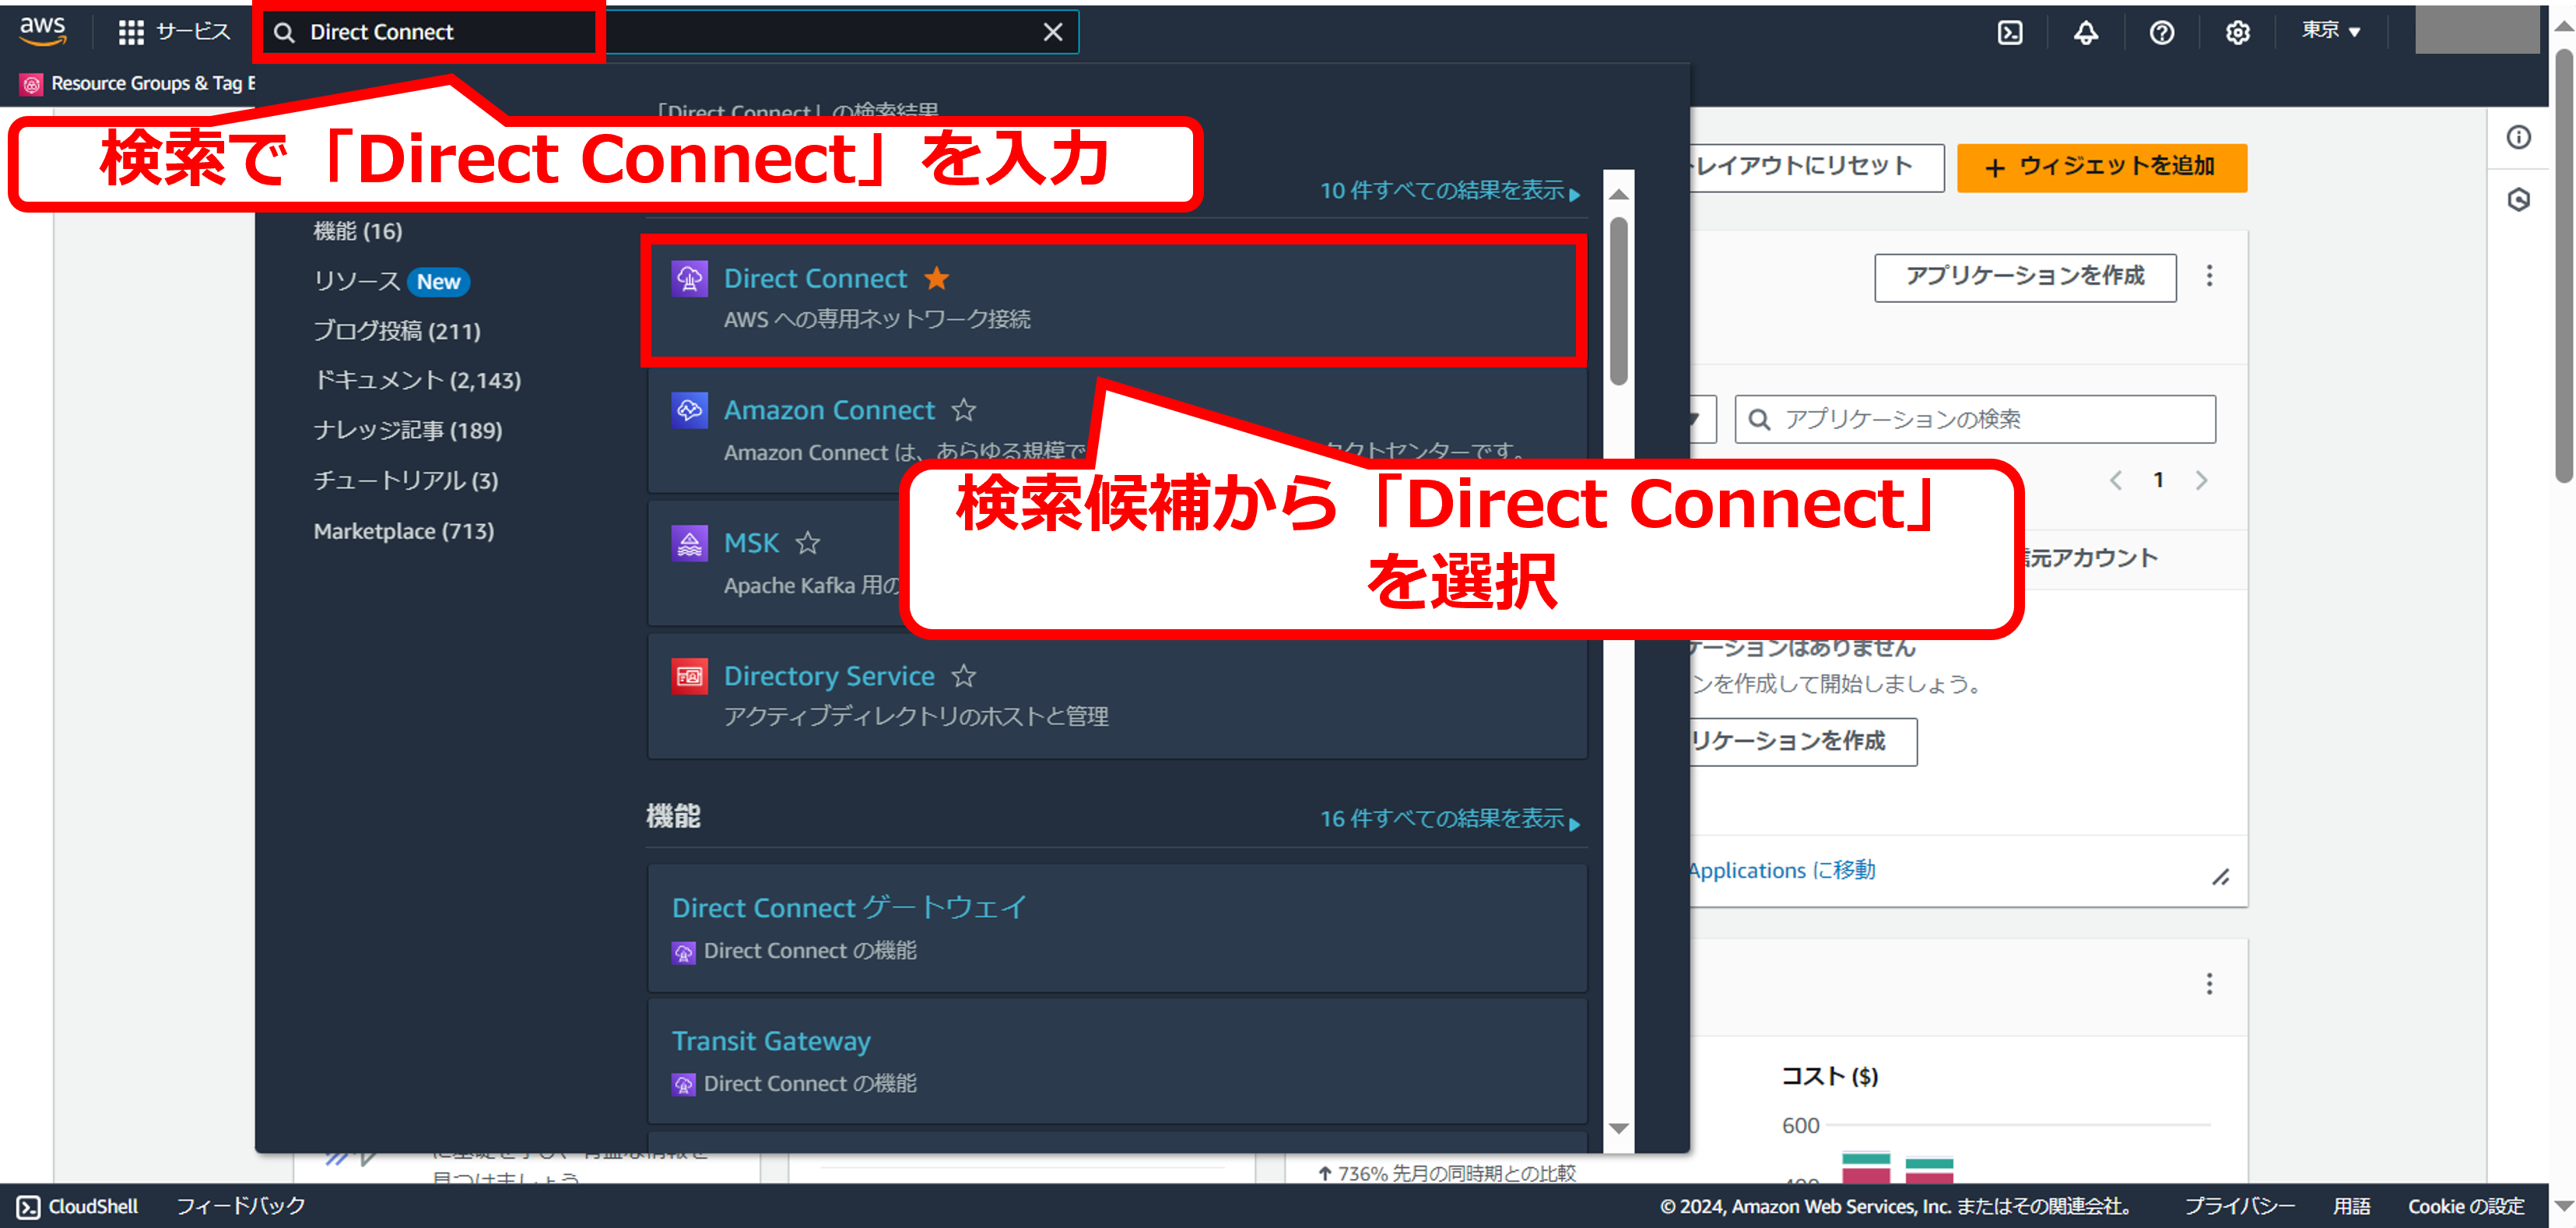Go to the next applications page
This screenshot has width=2576, height=1228.
tap(2201, 480)
